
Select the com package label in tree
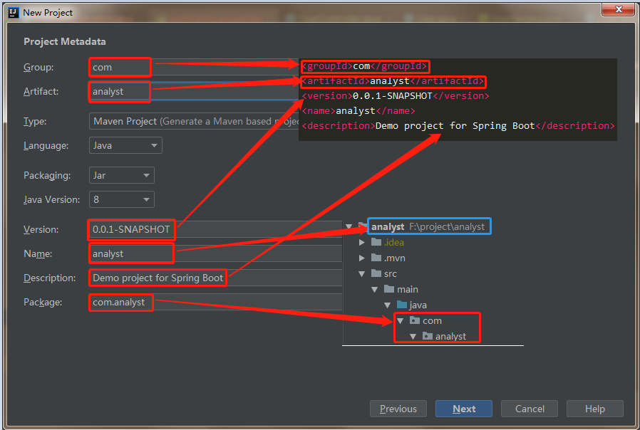pos(432,321)
